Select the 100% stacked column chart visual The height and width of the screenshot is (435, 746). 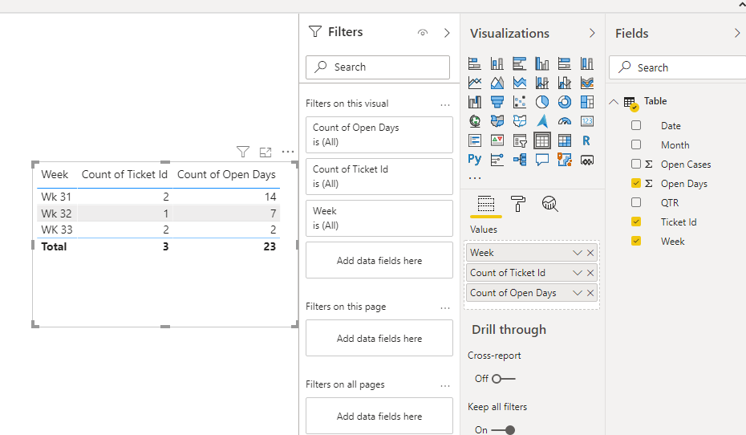(x=586, y=63)
